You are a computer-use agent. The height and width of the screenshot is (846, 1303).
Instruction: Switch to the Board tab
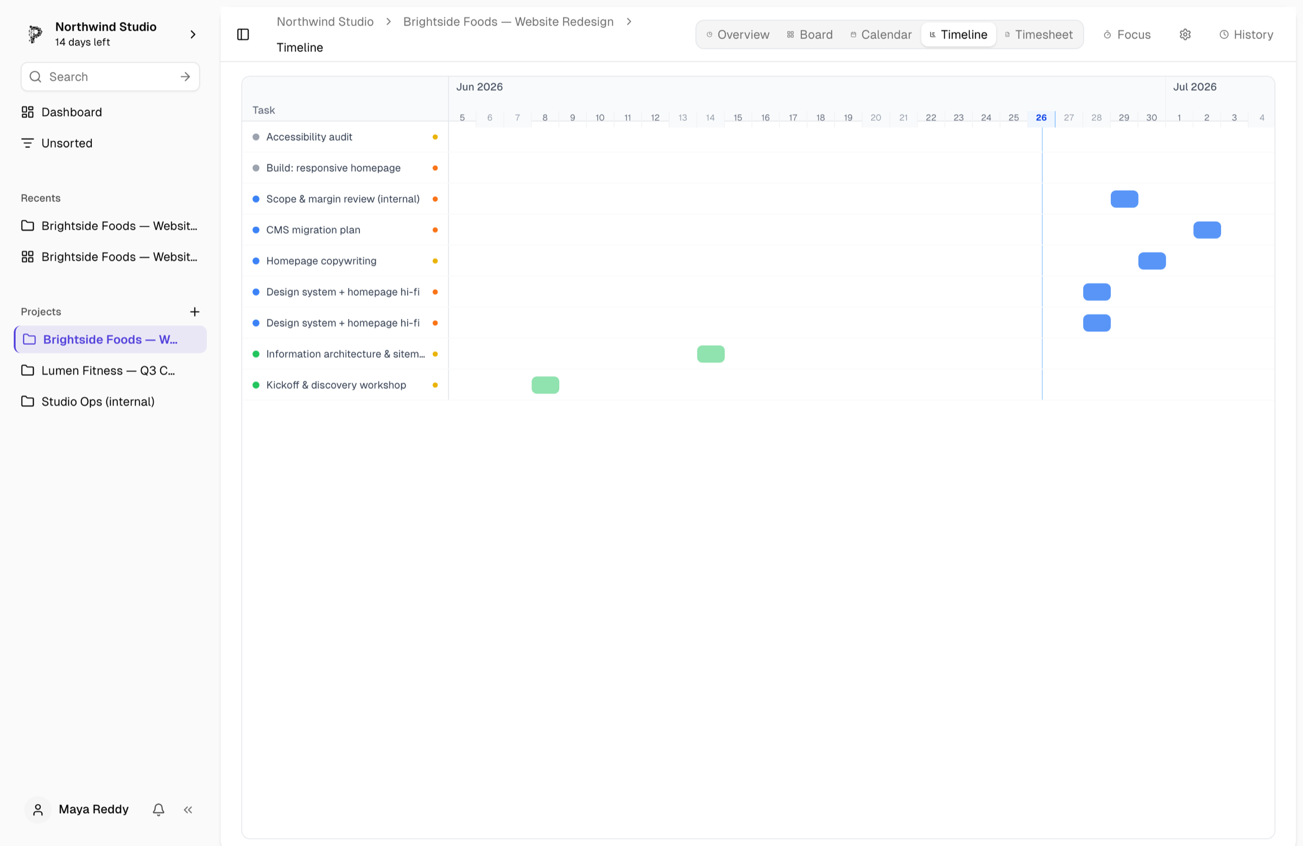[x=809, y=35]
